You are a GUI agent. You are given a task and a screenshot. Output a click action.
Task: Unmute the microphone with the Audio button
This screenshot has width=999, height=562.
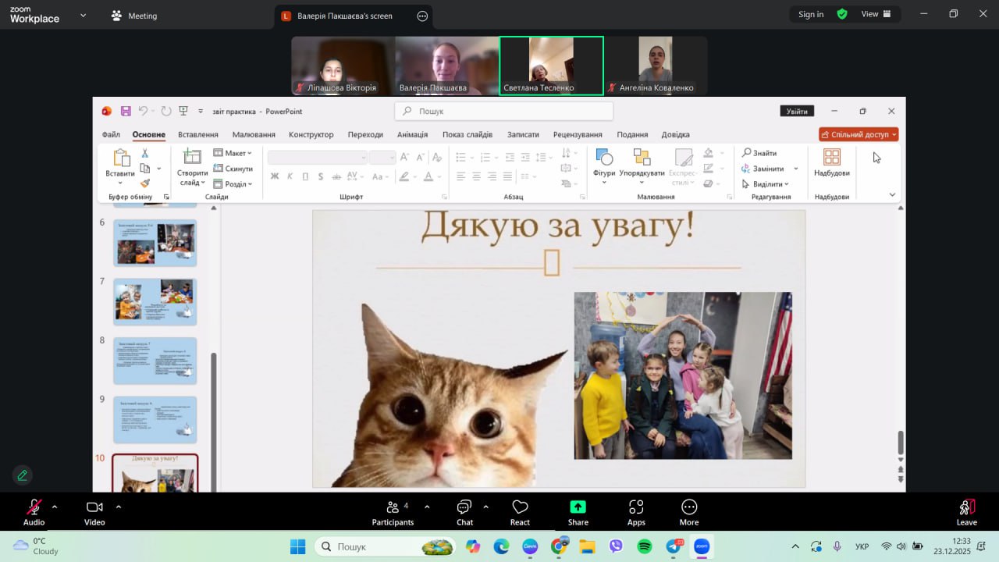34,512
